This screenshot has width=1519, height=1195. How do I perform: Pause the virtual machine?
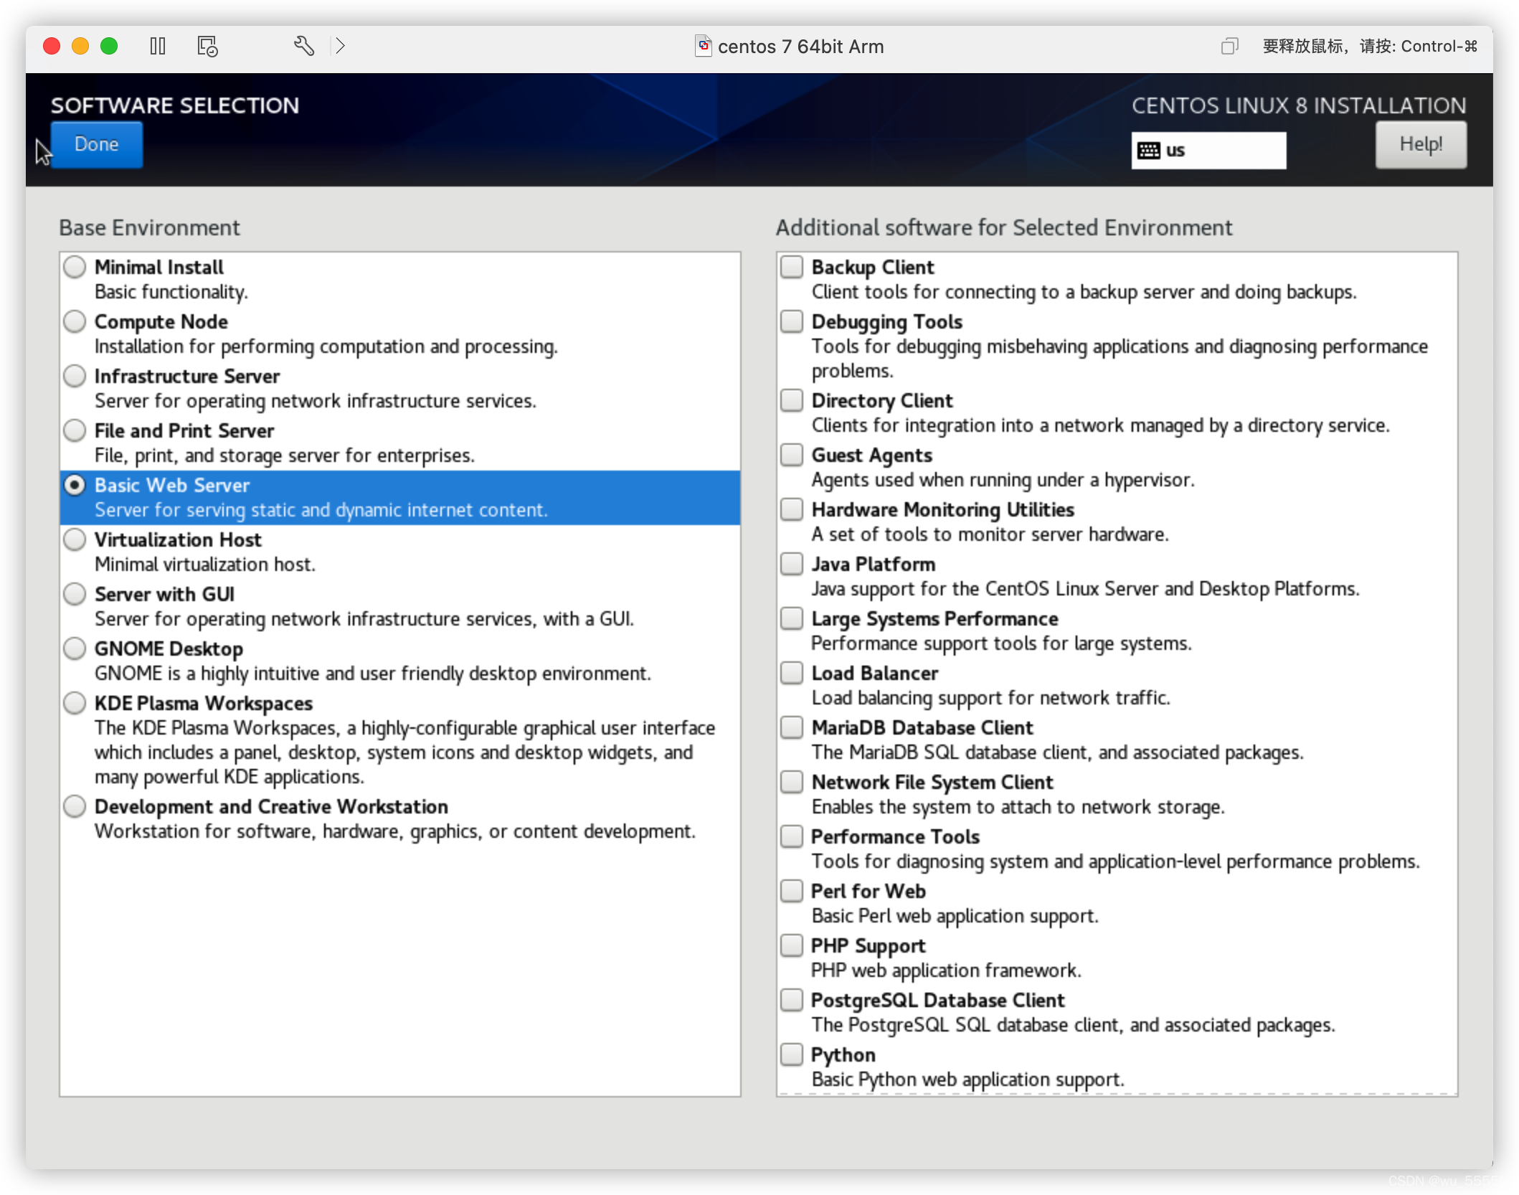(x=158, y=47)
